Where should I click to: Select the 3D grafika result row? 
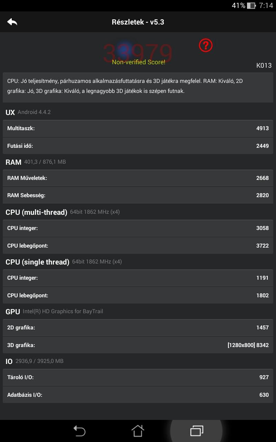point(138,345)
